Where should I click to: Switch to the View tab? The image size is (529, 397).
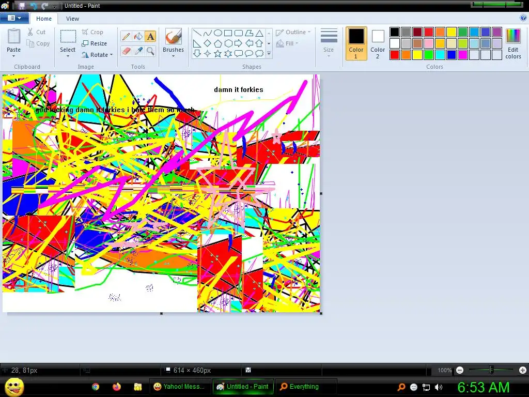pos(72,19)
